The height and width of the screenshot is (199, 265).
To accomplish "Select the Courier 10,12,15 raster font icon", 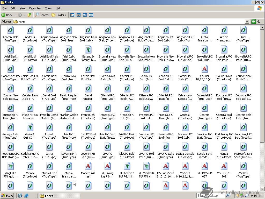I will tap(204, 69).
